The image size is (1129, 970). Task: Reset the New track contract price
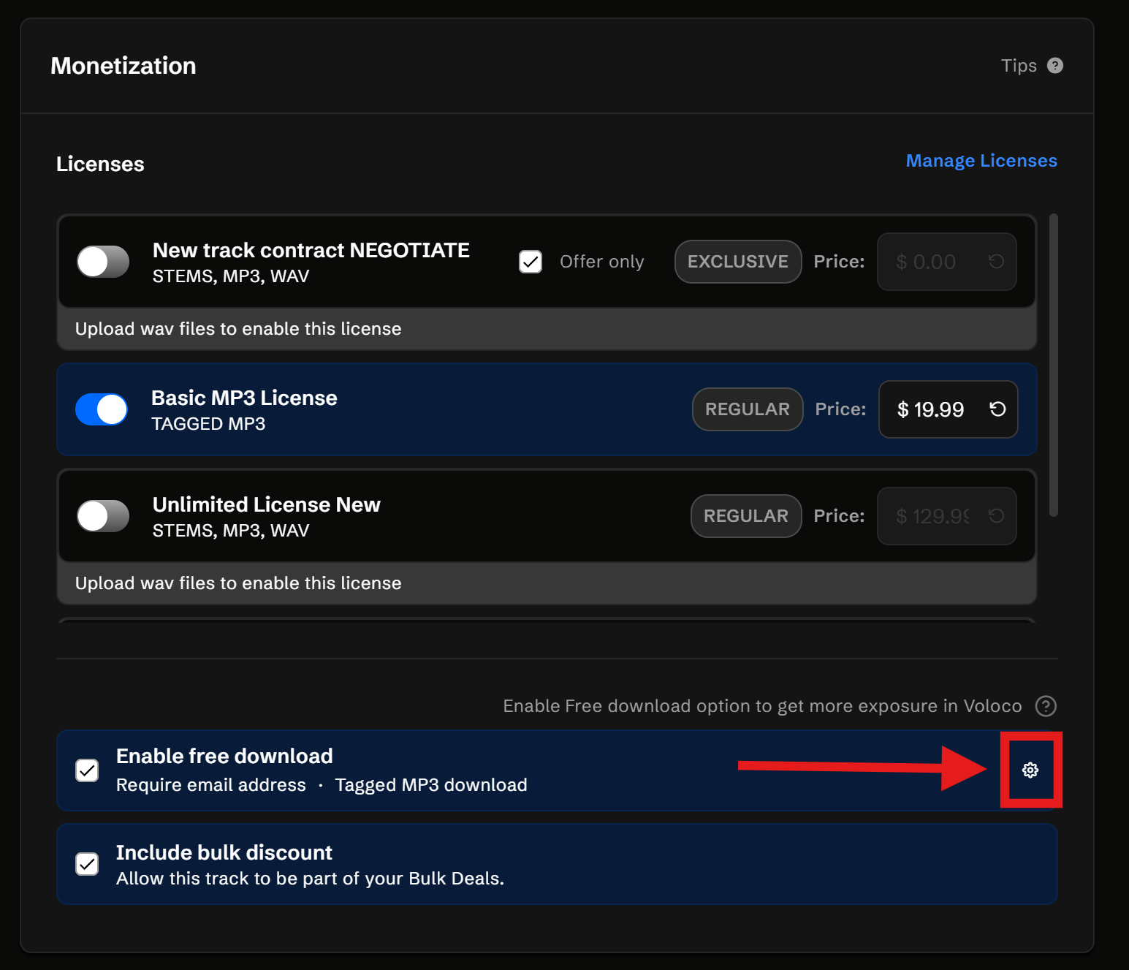coord(996,262)
